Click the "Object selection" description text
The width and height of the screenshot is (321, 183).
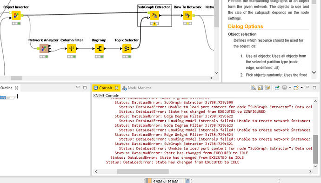(x=242, y=34)
